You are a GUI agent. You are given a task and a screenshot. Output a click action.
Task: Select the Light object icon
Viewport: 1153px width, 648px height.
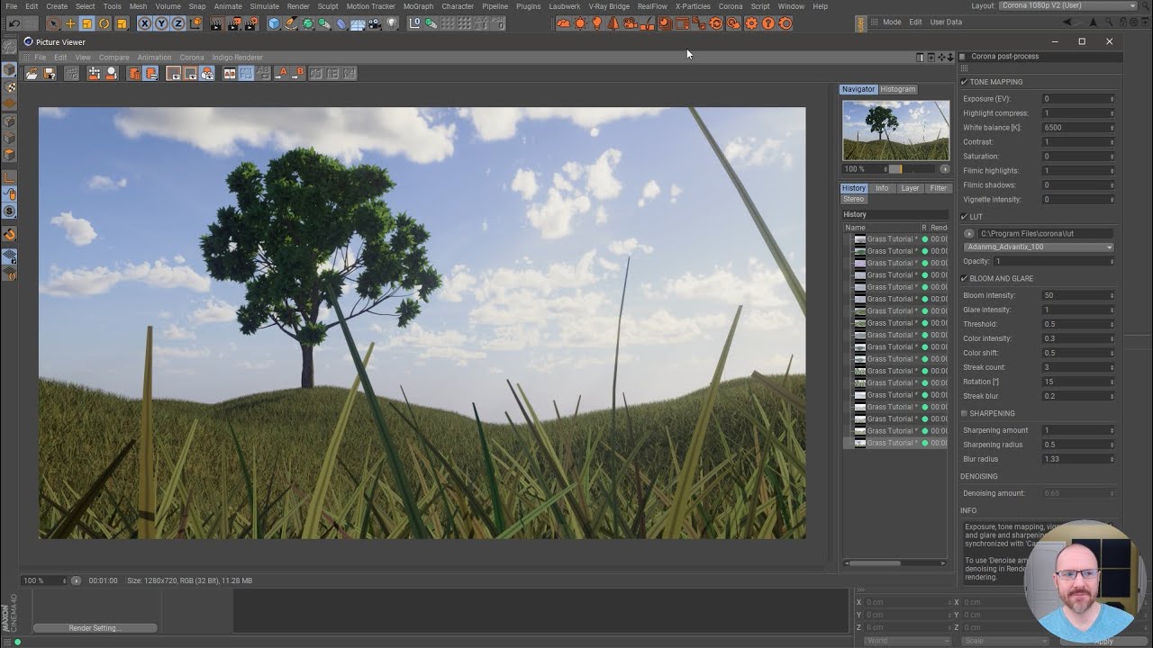pos(393,23)
